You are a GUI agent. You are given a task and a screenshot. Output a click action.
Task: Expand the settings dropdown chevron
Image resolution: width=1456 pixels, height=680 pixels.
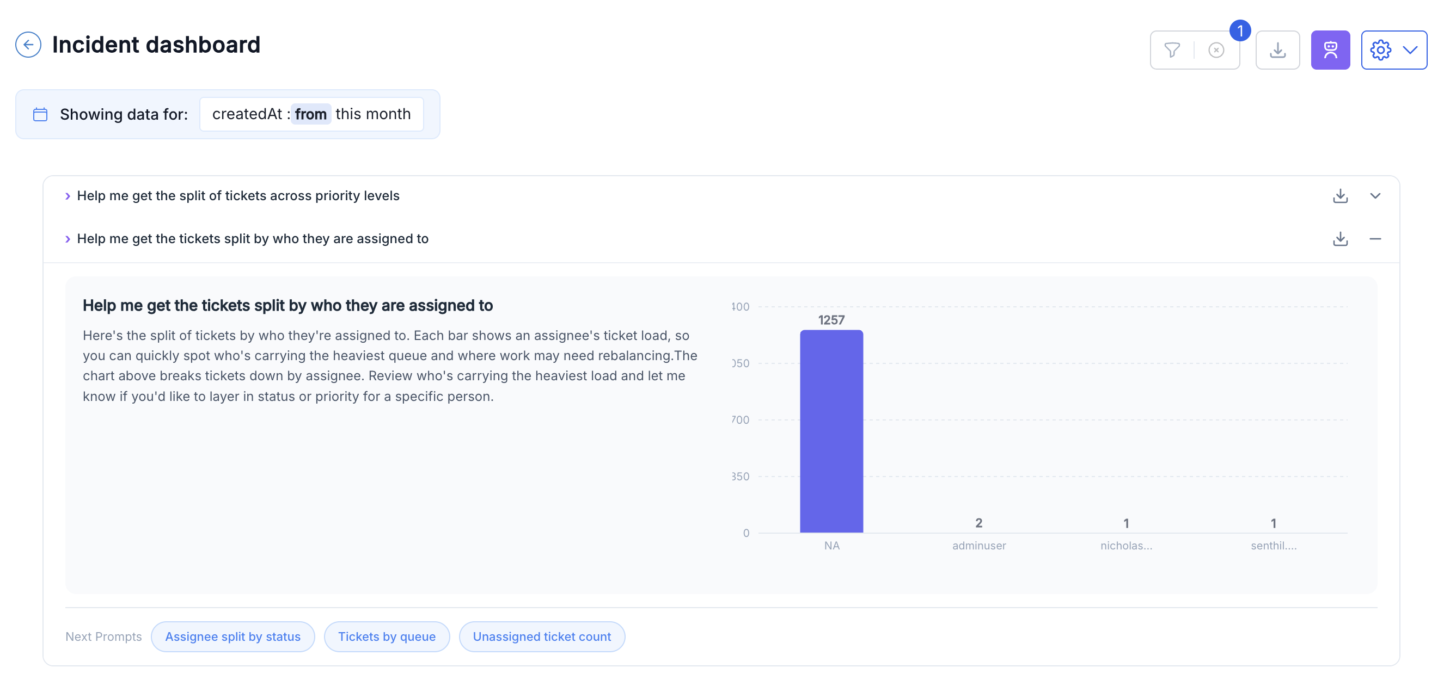[1410, 50]
